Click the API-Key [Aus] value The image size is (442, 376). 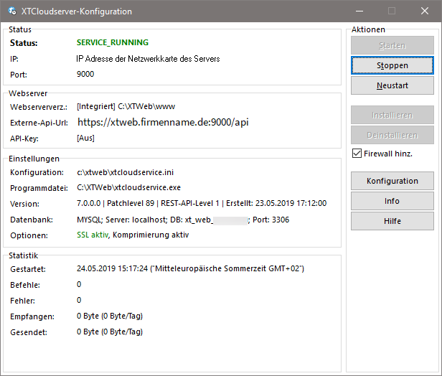[85, 138]
